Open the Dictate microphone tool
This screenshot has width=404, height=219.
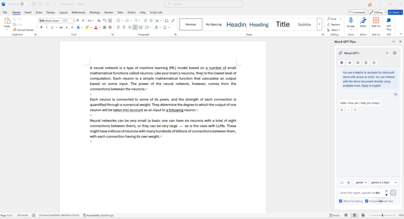(x=350, y=22)
